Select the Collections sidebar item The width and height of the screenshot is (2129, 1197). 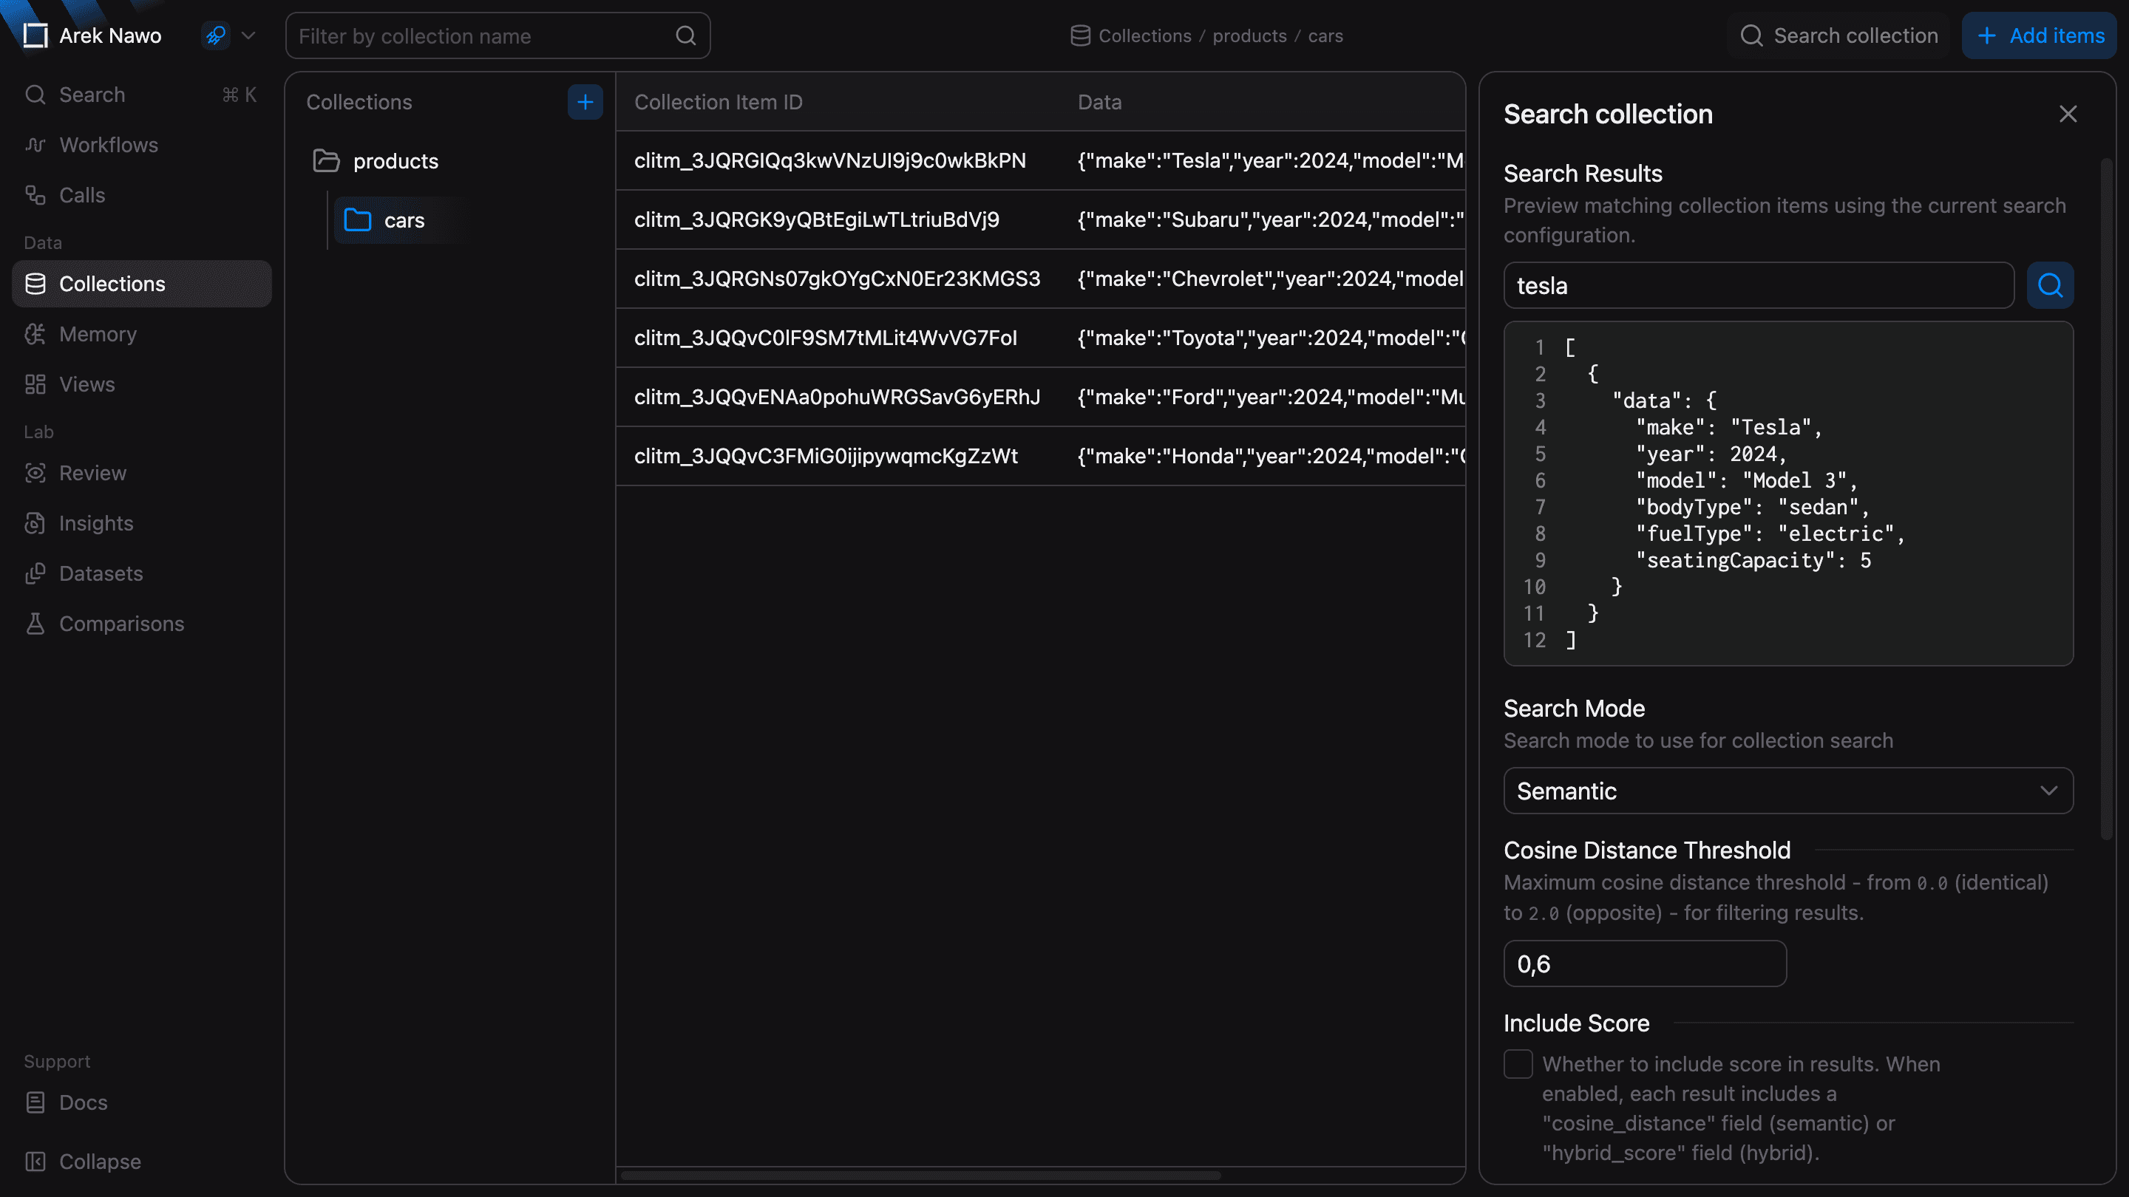pyautogui.click(x=141, y=284)
